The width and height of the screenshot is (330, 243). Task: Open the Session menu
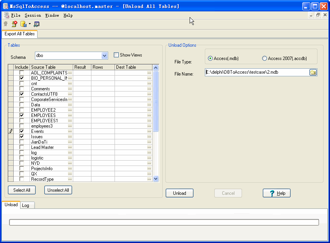pos(33,16)
